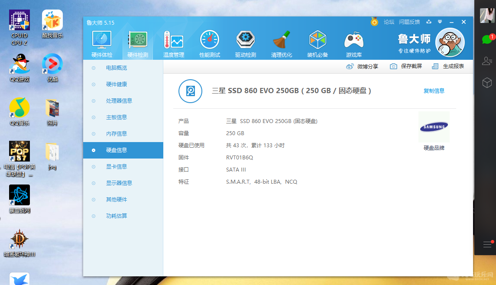Select the 硬件检测 hardware detection tab
Image resolution: width=496 pixels, height=285 pixels.
click(x=138, y=44)
